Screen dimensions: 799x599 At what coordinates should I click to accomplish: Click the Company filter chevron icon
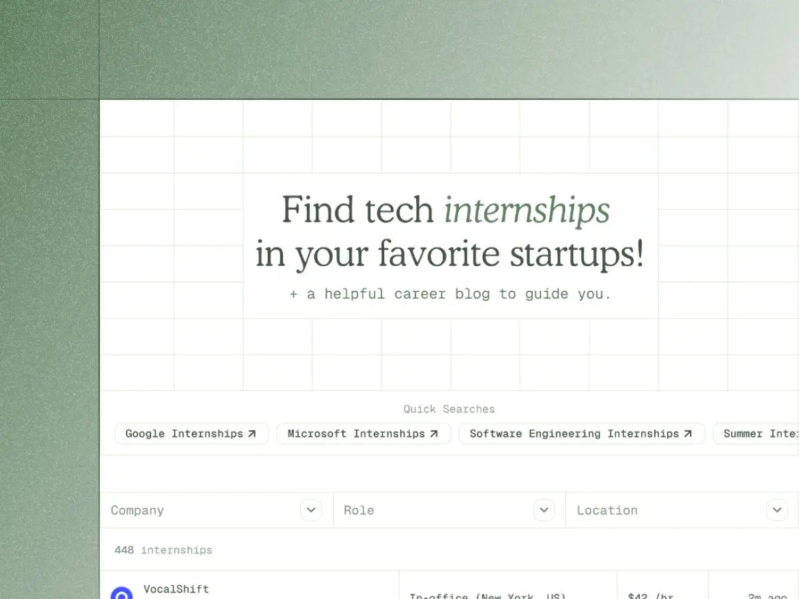[310, 510]
